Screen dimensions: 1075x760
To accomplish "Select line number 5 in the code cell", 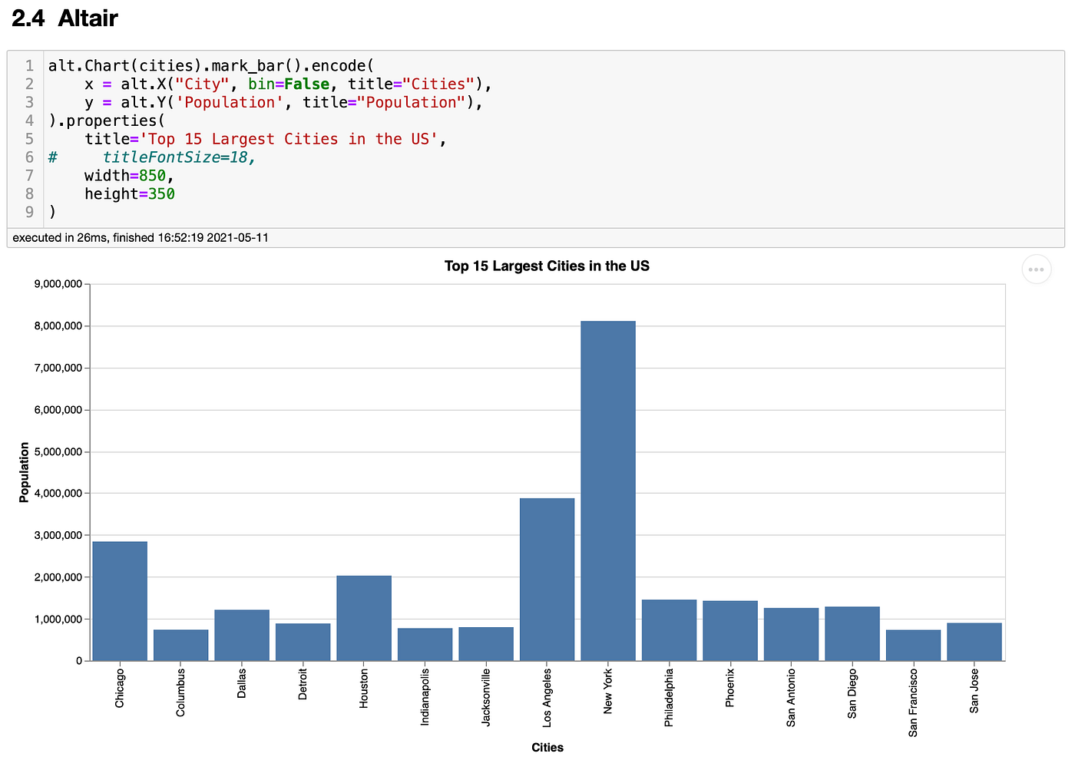I will tap(29, 139).
